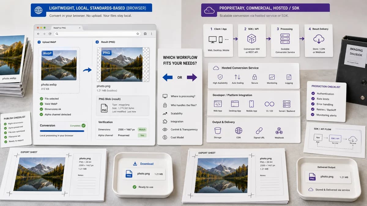Screen dimensions: 367x206
Task: Click the Monitoring chart icon
Action: pos(272,77)
